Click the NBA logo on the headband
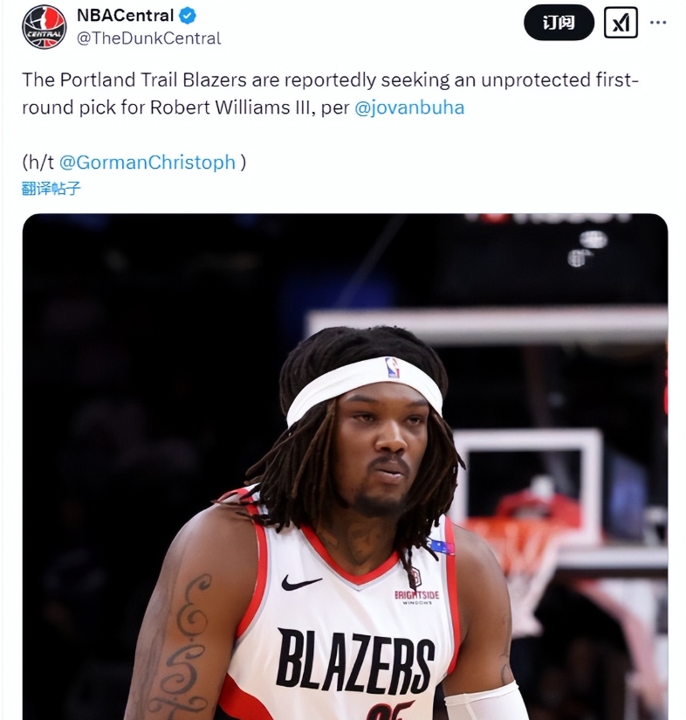 click(393, 367)
